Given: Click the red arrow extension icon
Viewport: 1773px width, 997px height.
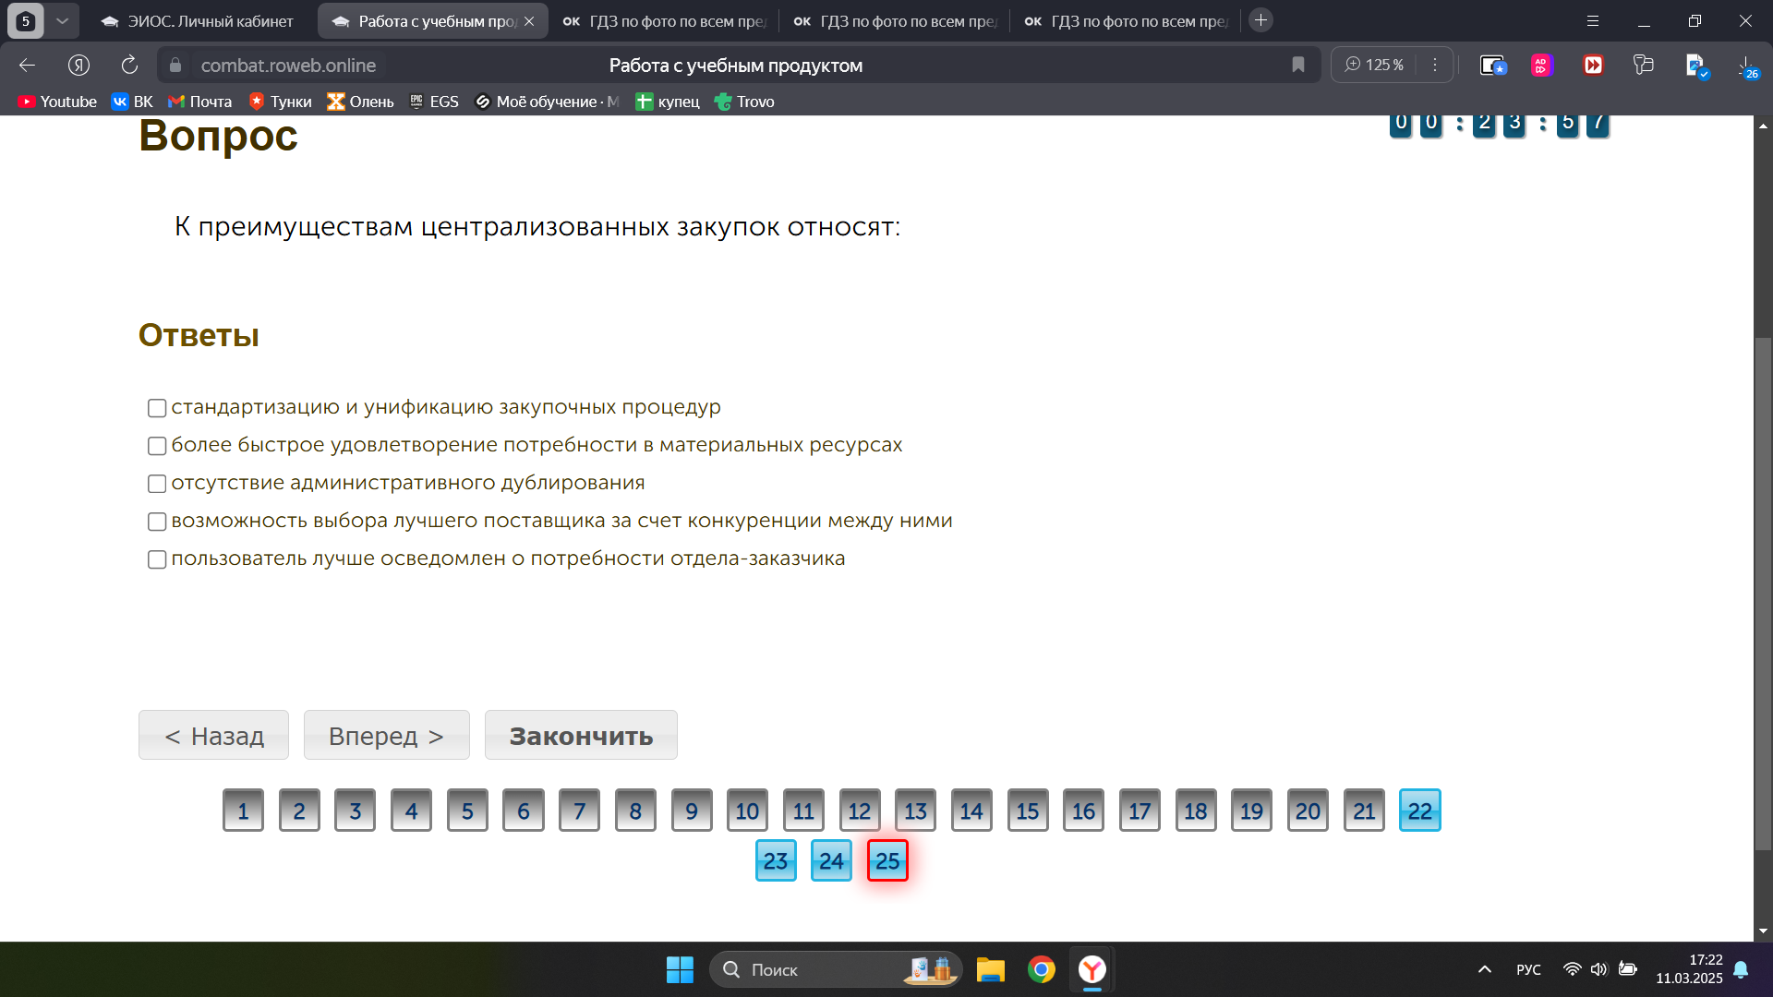Looking at the screenshot, I should 1593,65.
